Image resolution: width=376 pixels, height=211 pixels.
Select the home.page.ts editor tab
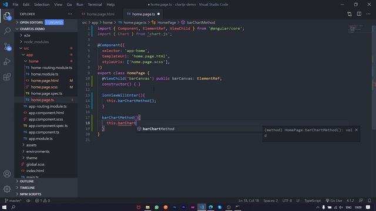(x=143, y=14)
